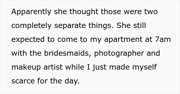Select the word "those" in the text

(x=111, y=12)
